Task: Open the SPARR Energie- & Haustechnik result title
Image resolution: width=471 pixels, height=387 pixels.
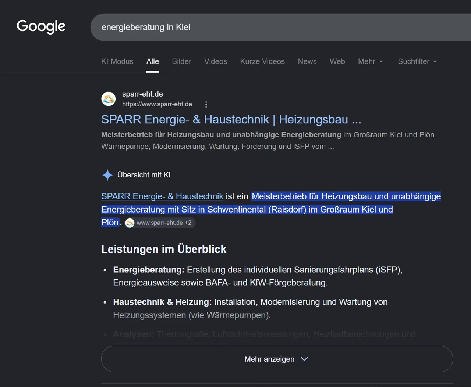Action: [231, 120]
